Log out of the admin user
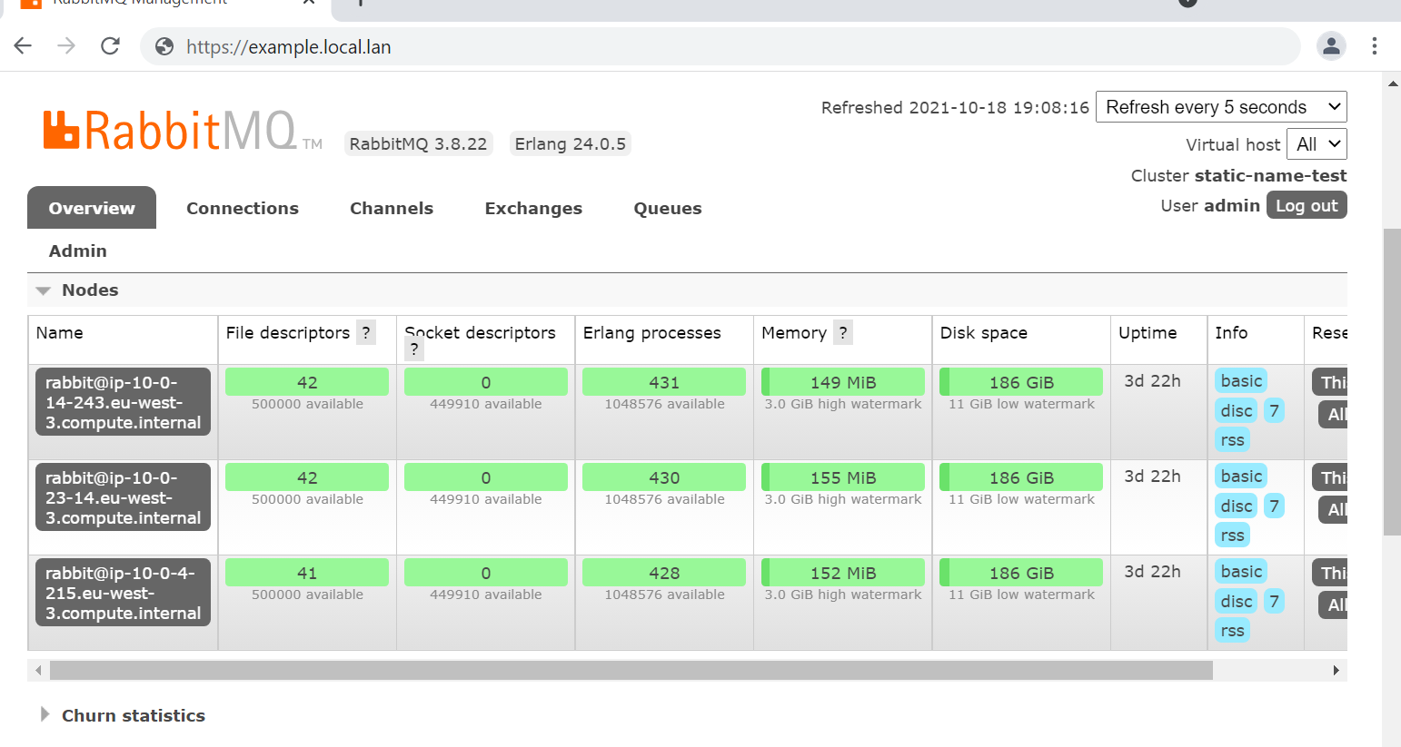This screenshot has width=1401, height=747. click(x=1307, y=205)
